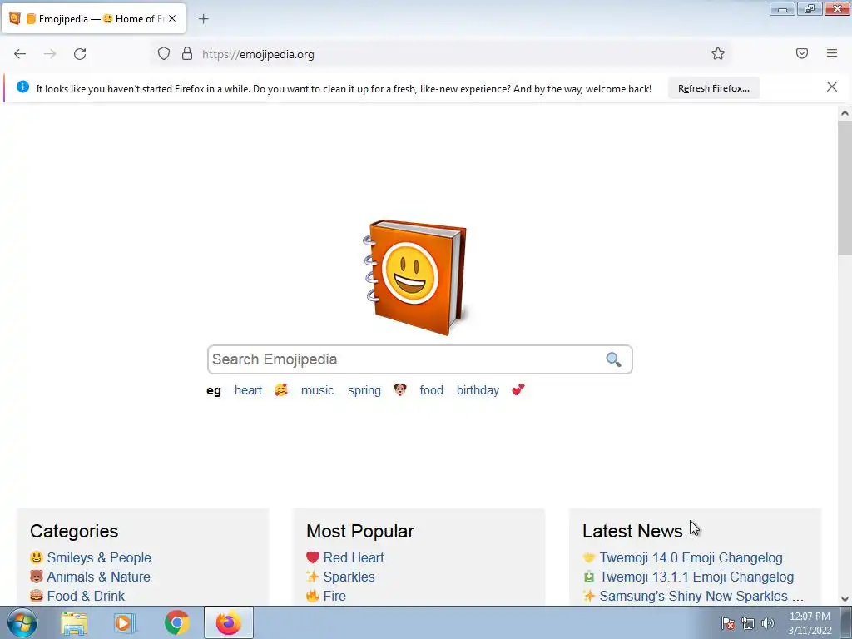Click the taskbar clock showing 12:07 PM

tap(810, 623)
